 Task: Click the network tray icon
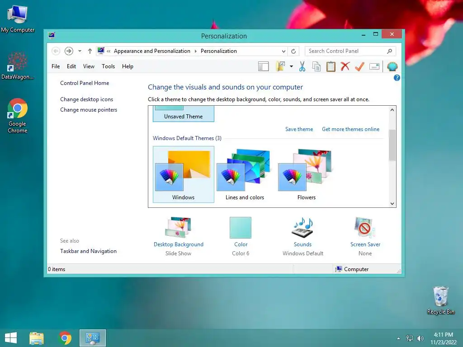(410, 338)
